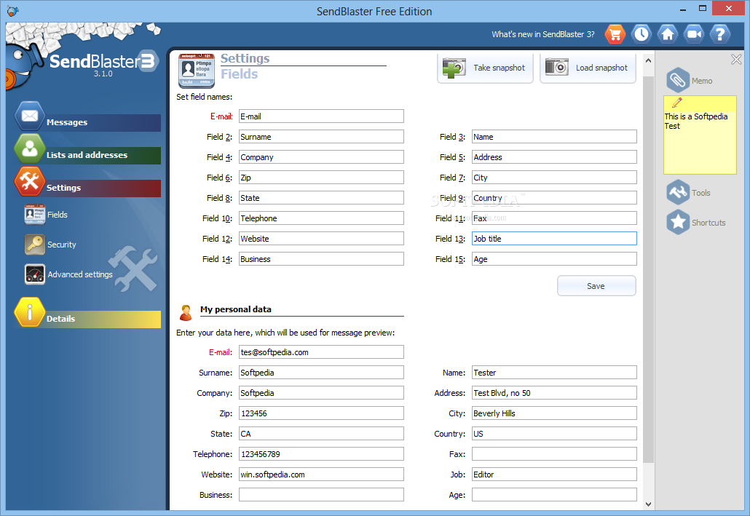Image resolution: width=750 pixels, height=516 pixels.
Task: Click the Lists and addresses person icon
Action: [30, 148]
